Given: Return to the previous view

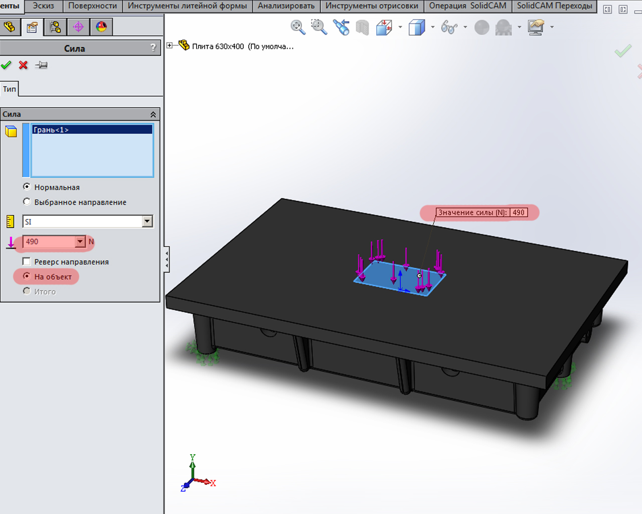Looking at the screenshot, I should click(341, 27).
